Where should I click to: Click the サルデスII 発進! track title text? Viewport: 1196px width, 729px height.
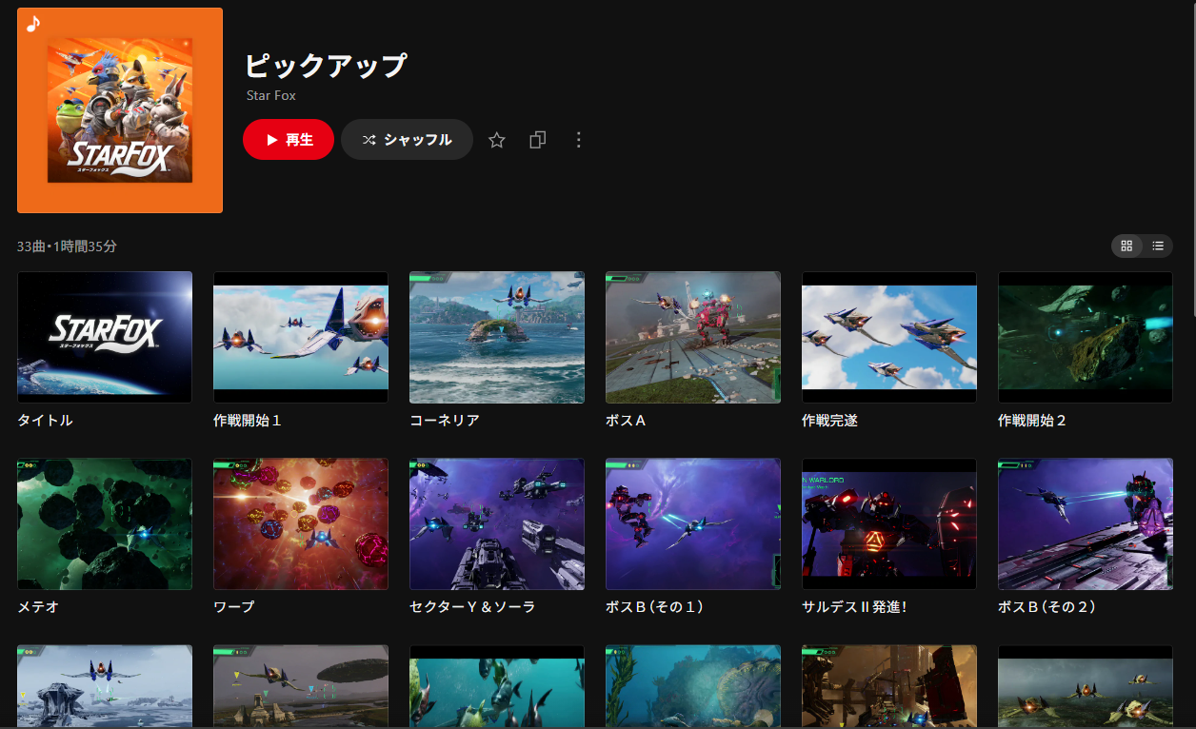pyautogui.click(x=854, y=606)
